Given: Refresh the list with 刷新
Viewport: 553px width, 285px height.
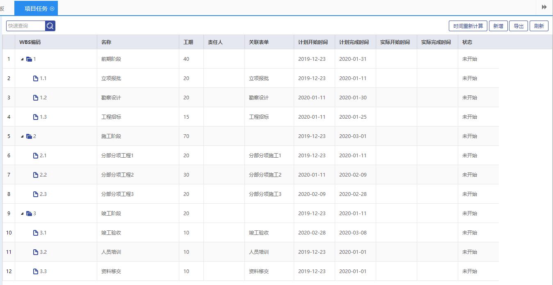Looking at the screenshot, I should click(x=539, y=26).
